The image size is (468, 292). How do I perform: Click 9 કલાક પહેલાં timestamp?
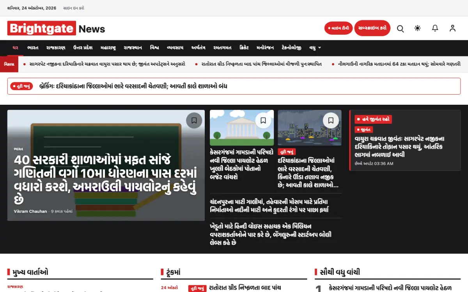tap(62, 211)
